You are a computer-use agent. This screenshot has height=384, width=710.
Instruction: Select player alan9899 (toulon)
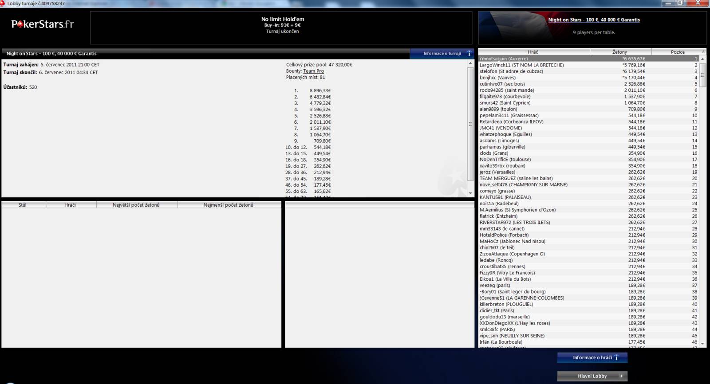[589, 109]
